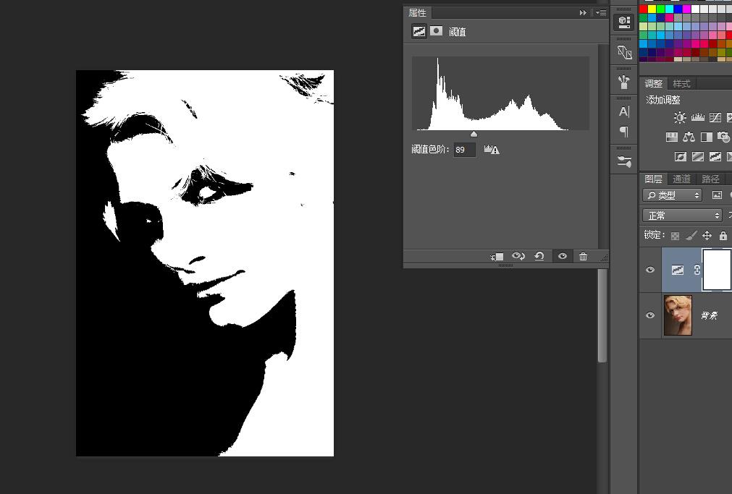Switch to the 调整 (Adjustments) tab
Image resolution: width=732 pixels, height=494 pixels.
654,83
